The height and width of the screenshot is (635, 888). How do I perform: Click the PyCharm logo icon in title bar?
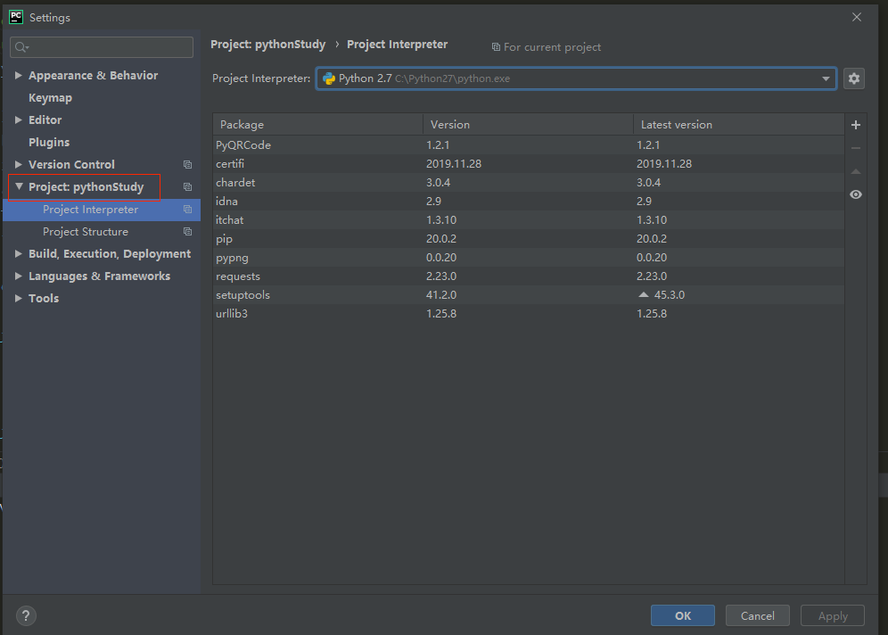(16, 17)
